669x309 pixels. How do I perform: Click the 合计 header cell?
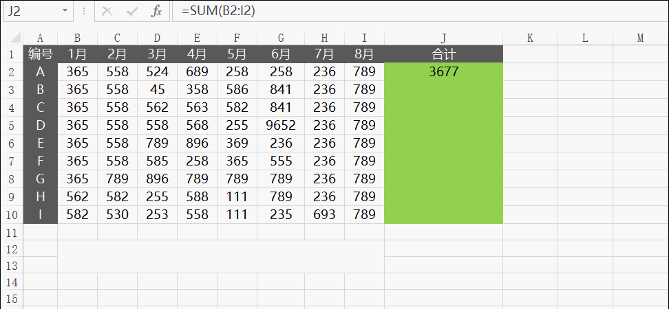pos(444,54)
